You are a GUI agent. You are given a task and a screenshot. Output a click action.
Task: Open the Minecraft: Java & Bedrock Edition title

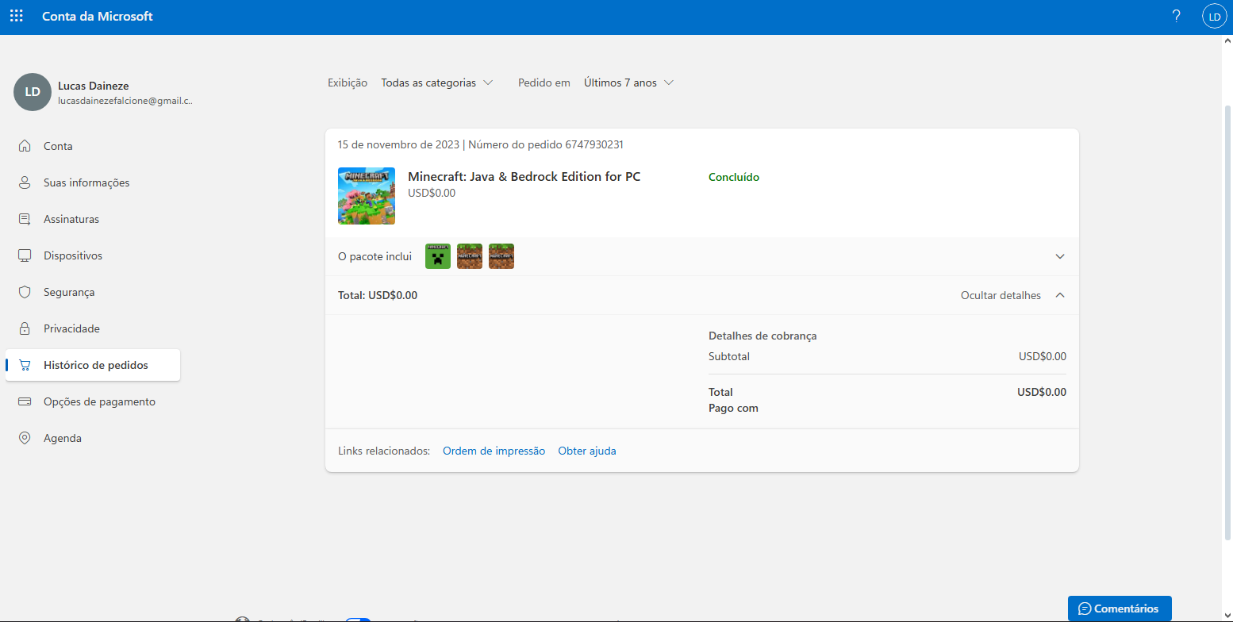(524, 177)
